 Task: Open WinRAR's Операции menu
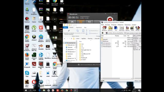point(114,25)
